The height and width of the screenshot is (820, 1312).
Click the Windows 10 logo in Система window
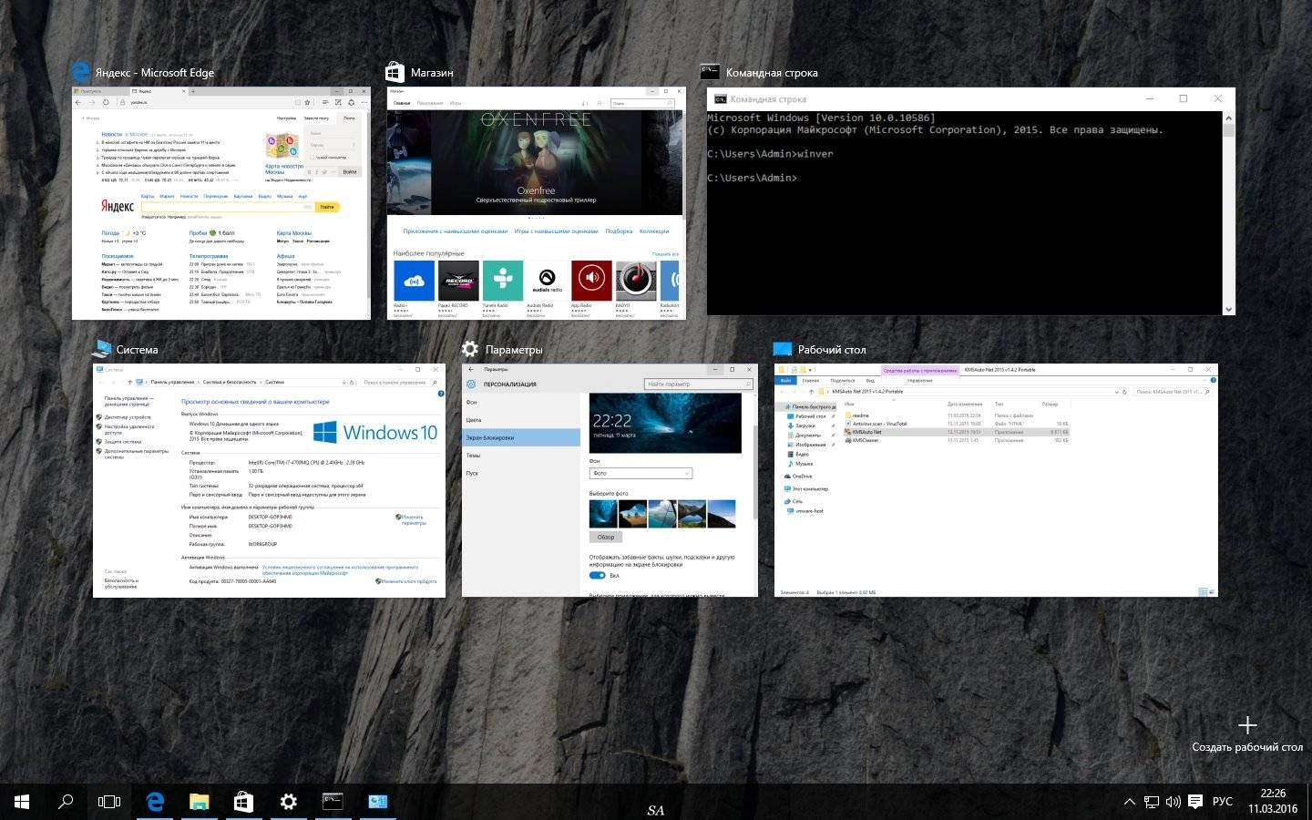click(375, 432)
